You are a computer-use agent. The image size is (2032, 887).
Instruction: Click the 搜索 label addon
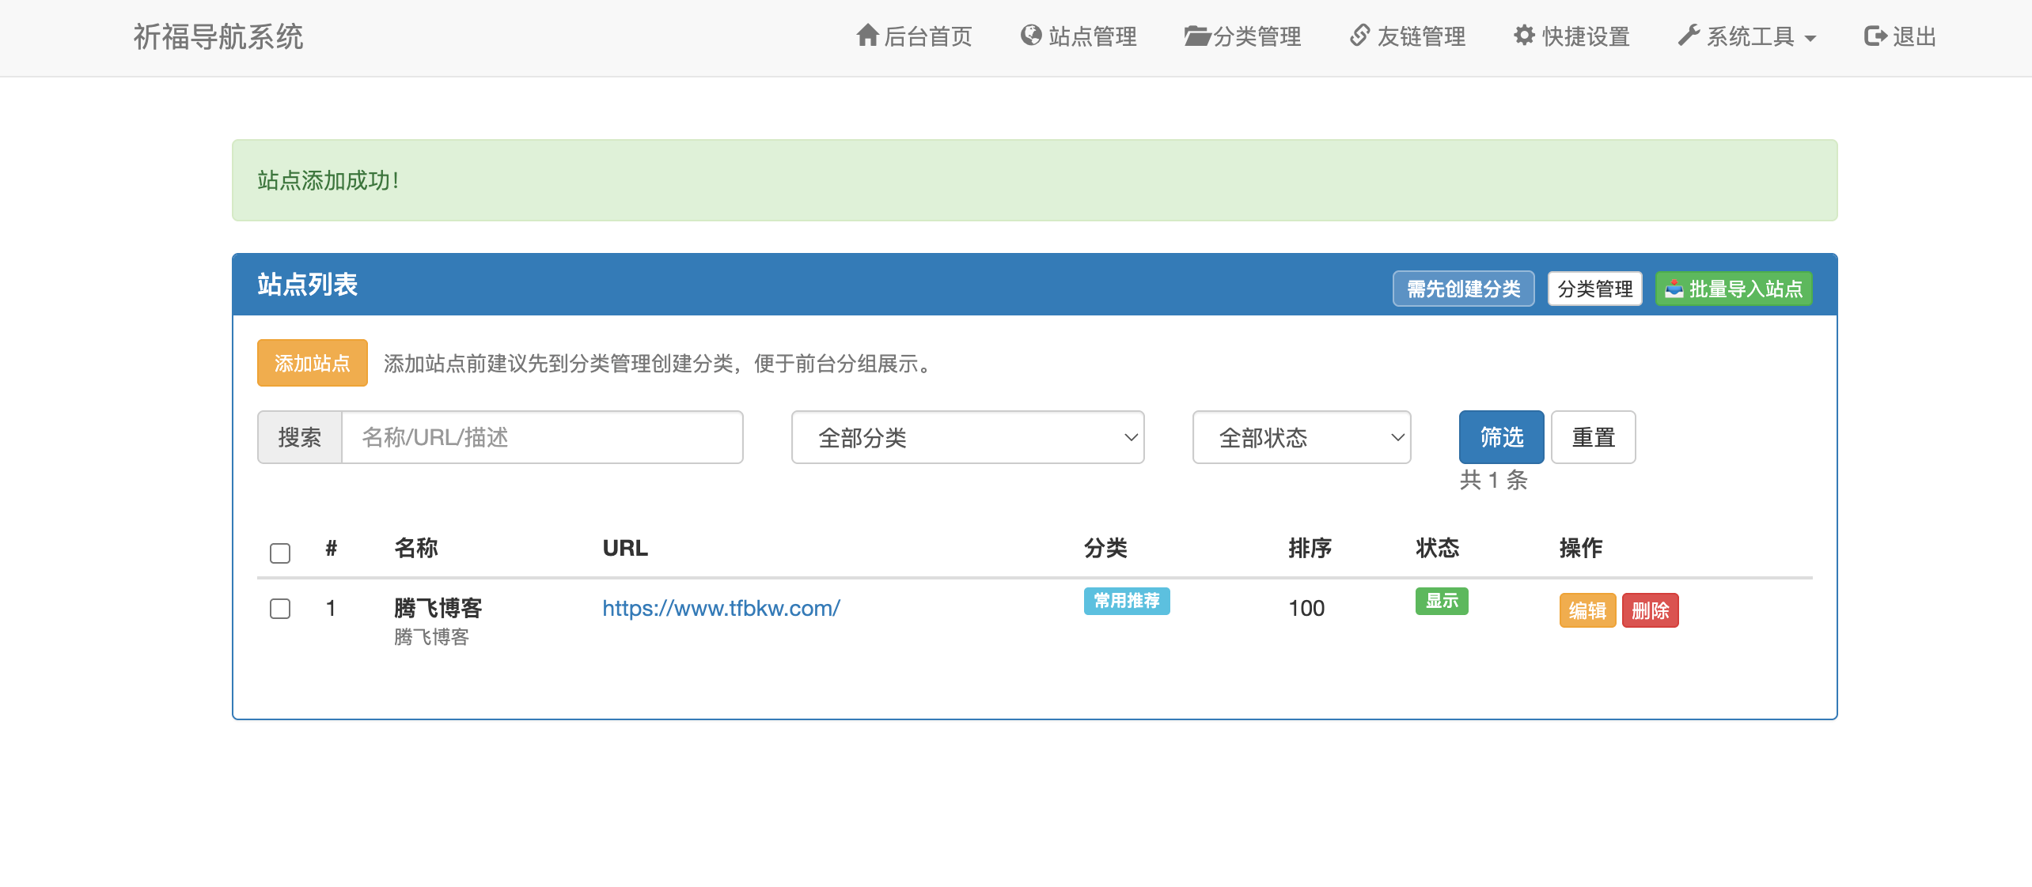300,437
